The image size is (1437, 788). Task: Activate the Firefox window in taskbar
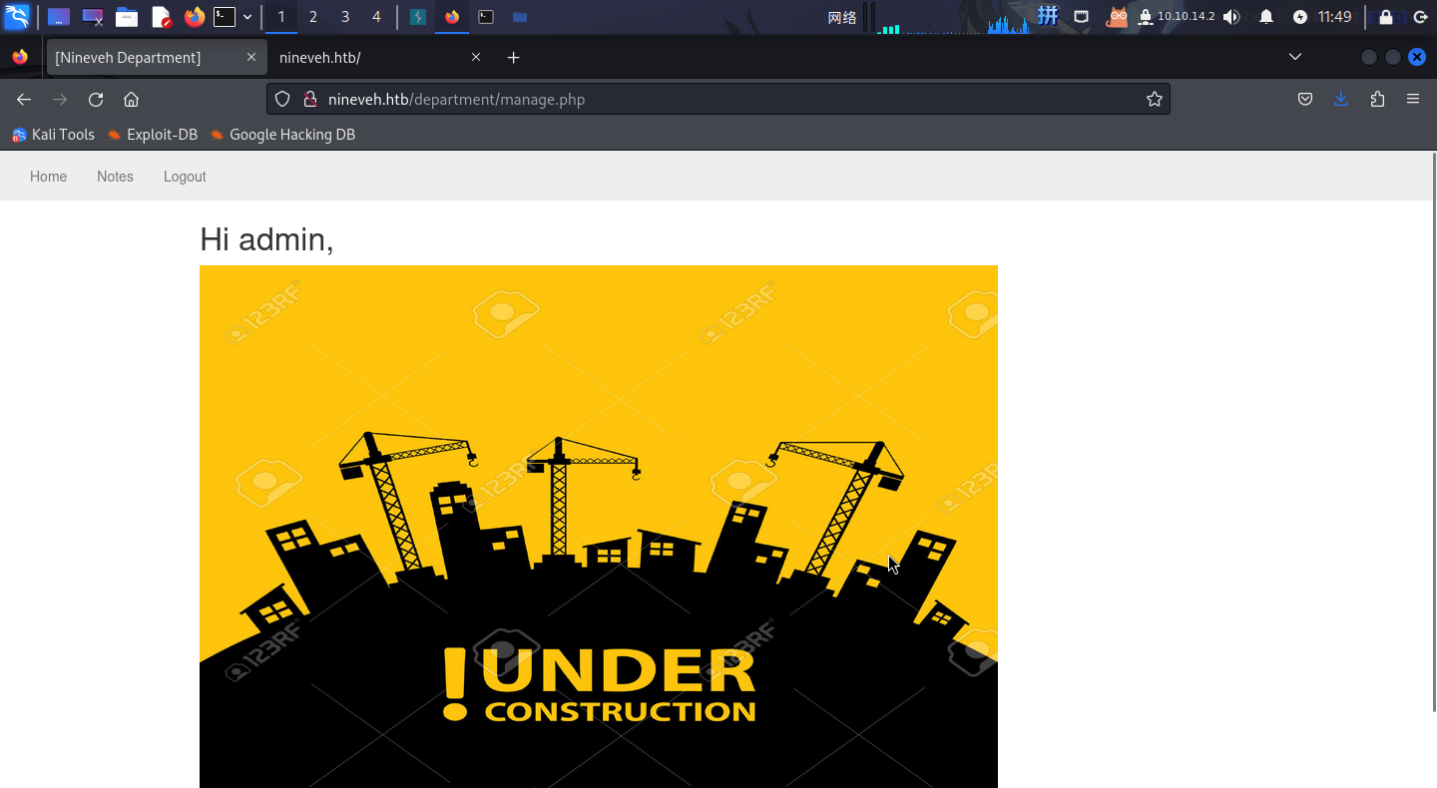point(452,17)
